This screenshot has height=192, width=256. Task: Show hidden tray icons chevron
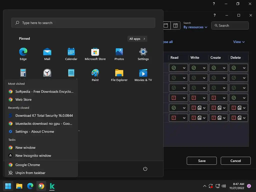(x=204, y=186)
